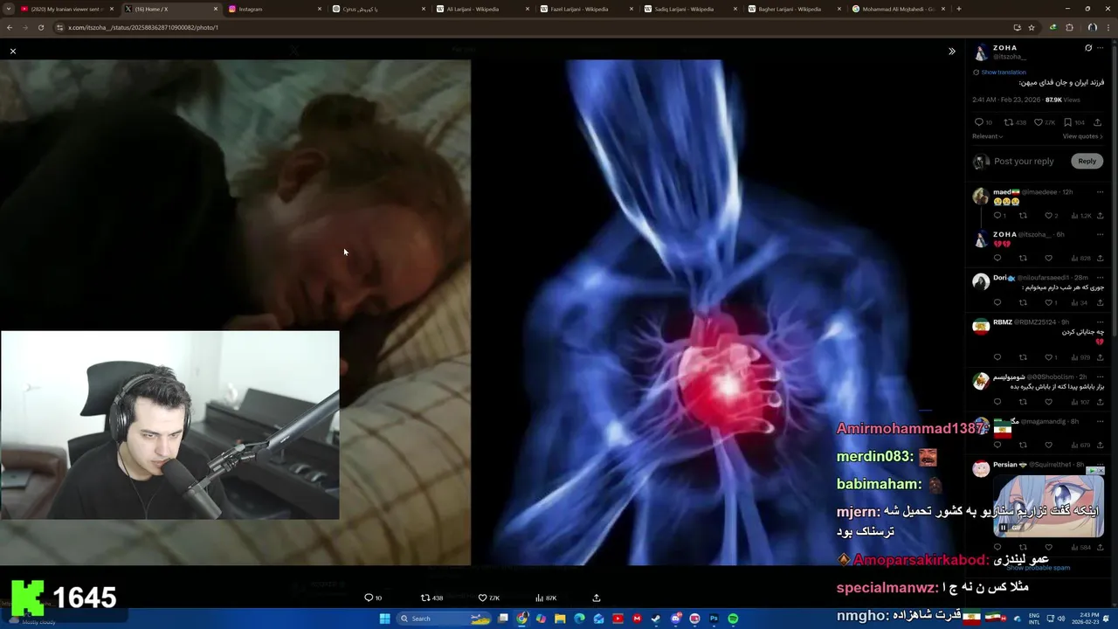Viewport: 1118px width, 629px height.
Task: Open the Relevant sort dropdown
Action: coord(987,136)
